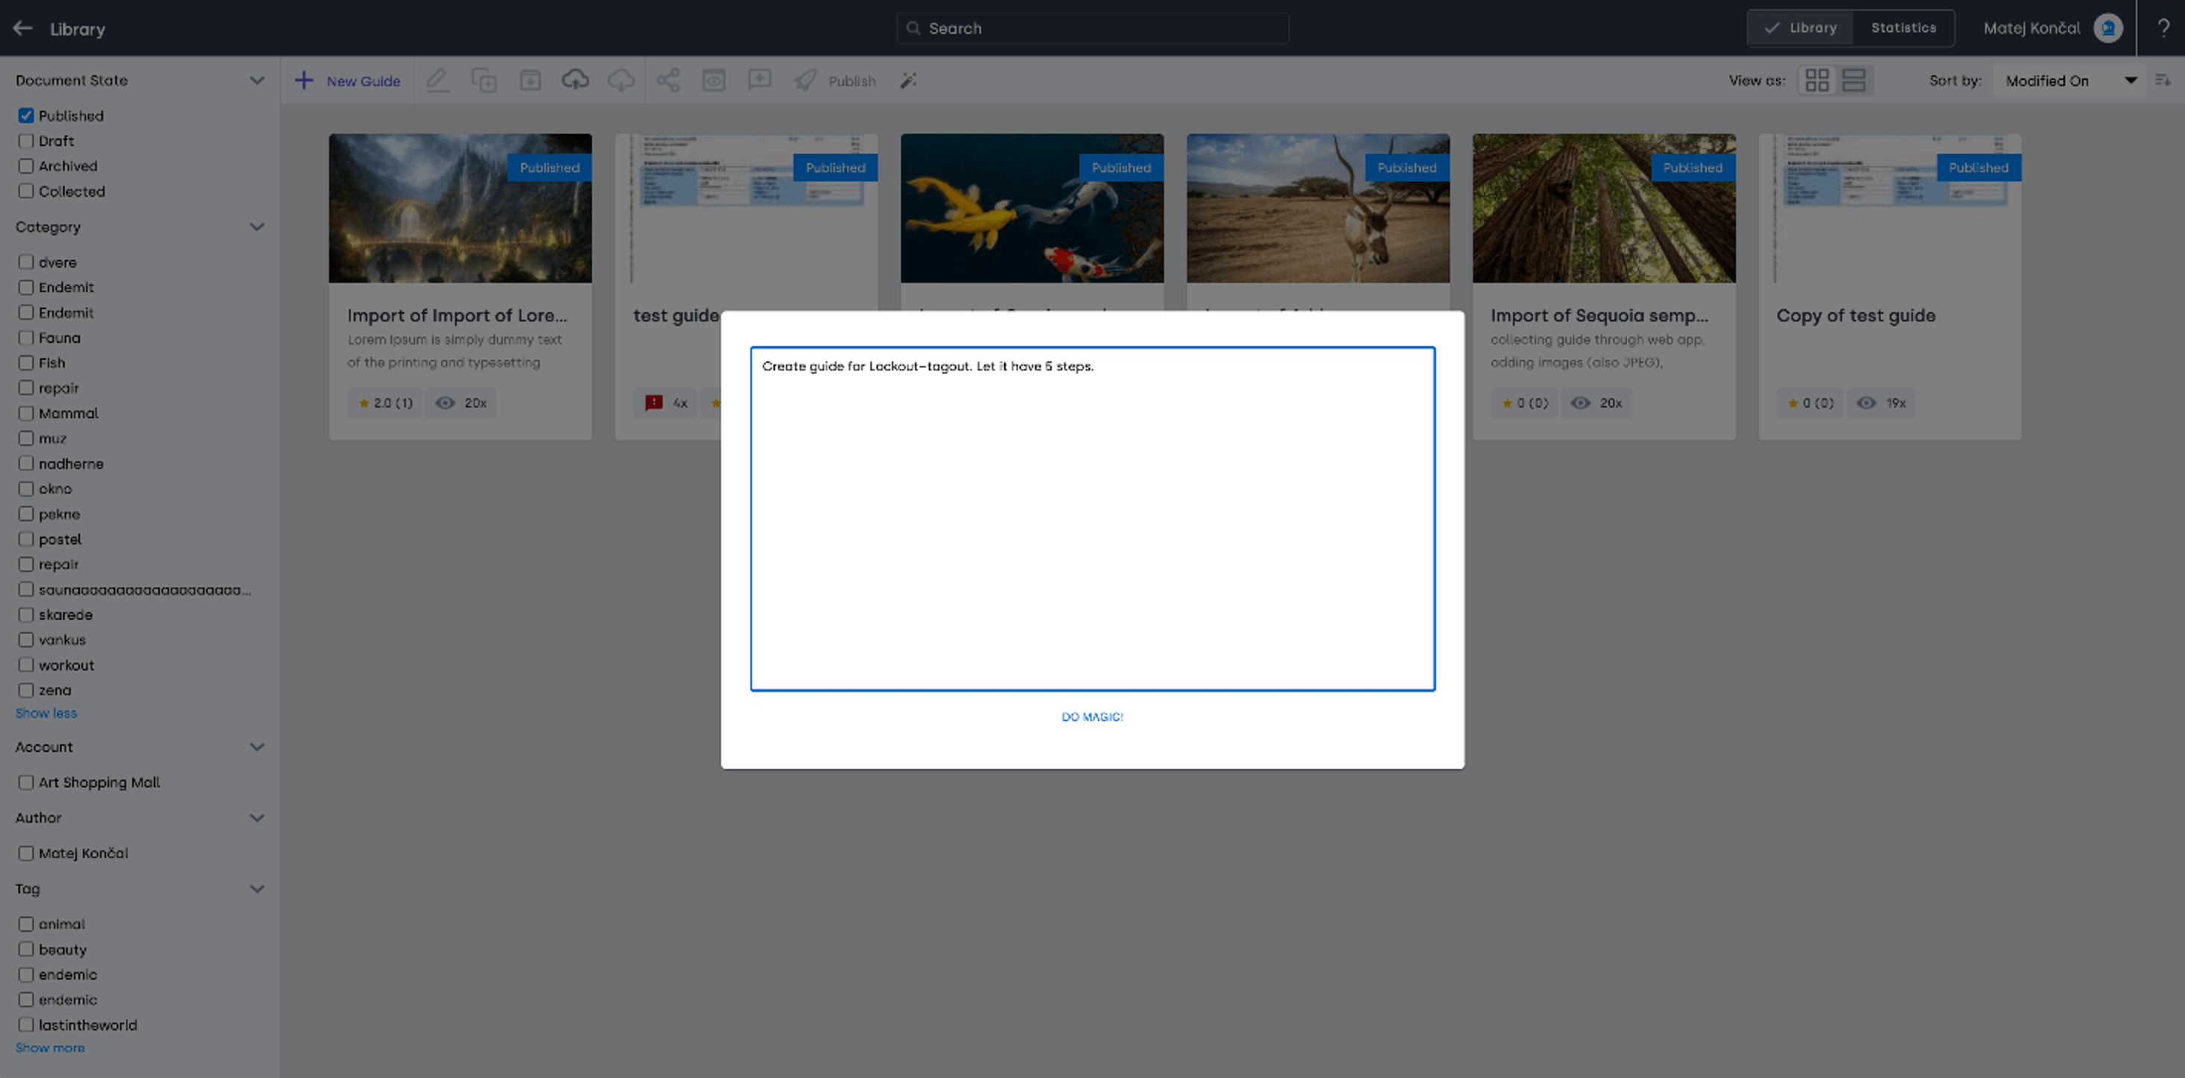Switch to list view layout
The image size is (2185, 1078).
[x=1854, y=80]
